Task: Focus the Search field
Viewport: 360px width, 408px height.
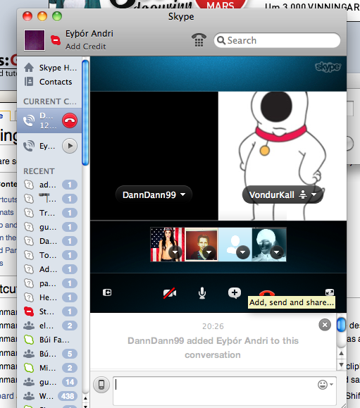Action: click(x=277, y=40)
